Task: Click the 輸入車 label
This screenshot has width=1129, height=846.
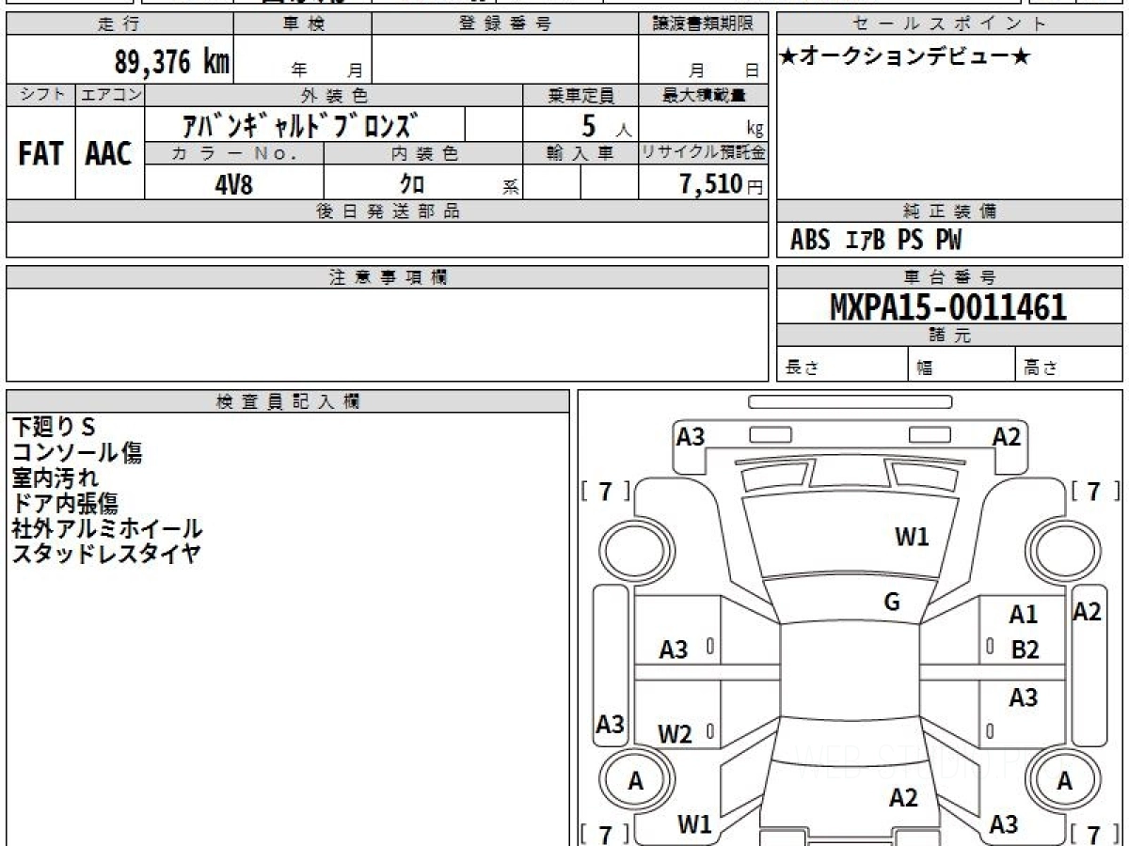Action: 580,153
